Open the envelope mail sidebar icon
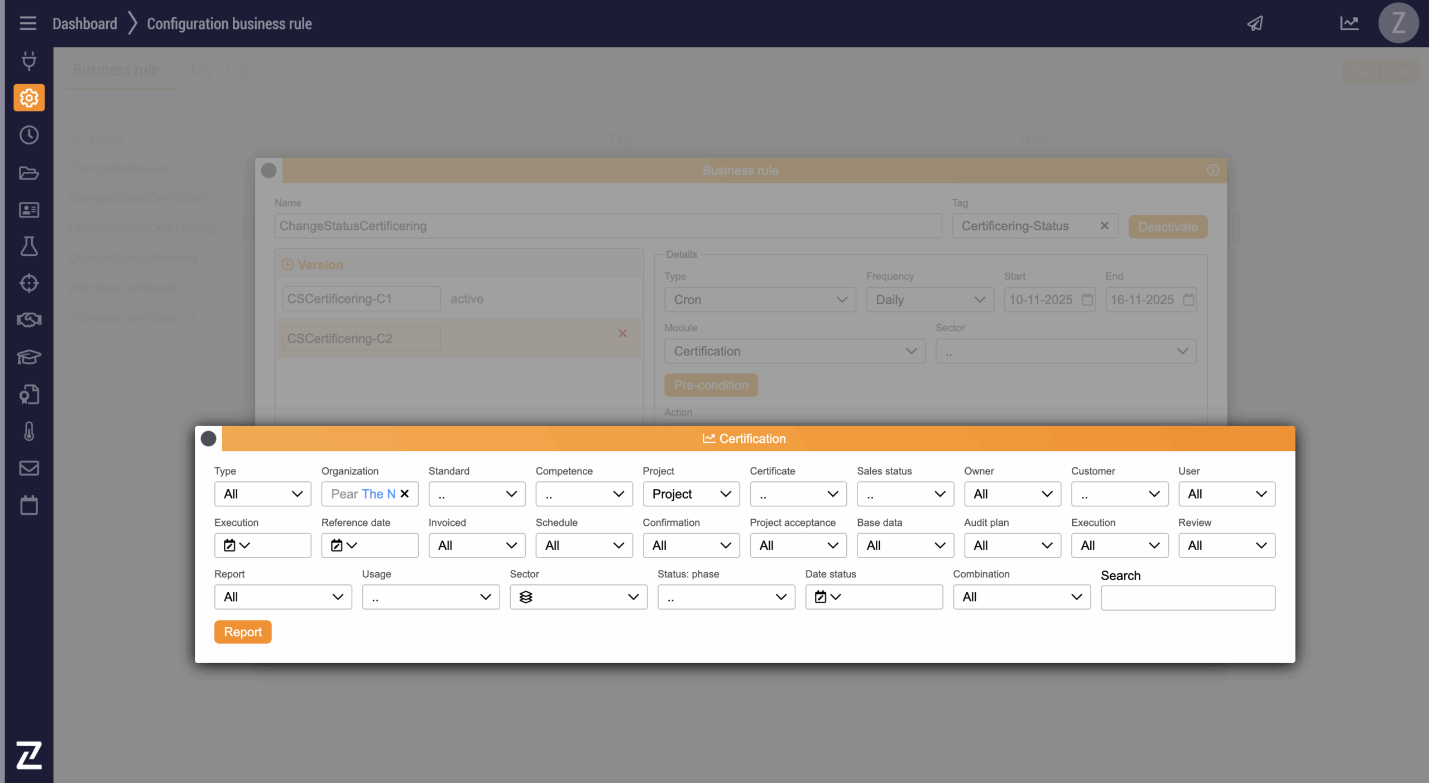 [x=29, y=468]
